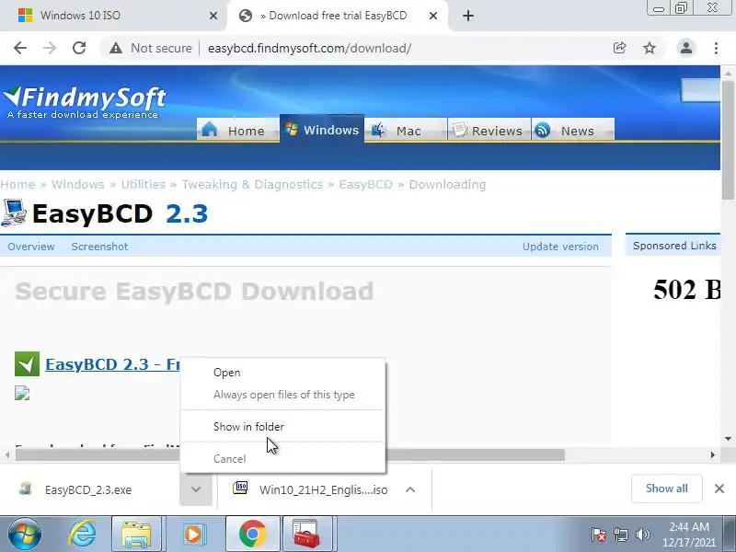
Task: Click the Sponsored Links header
Action: (674, 246)
